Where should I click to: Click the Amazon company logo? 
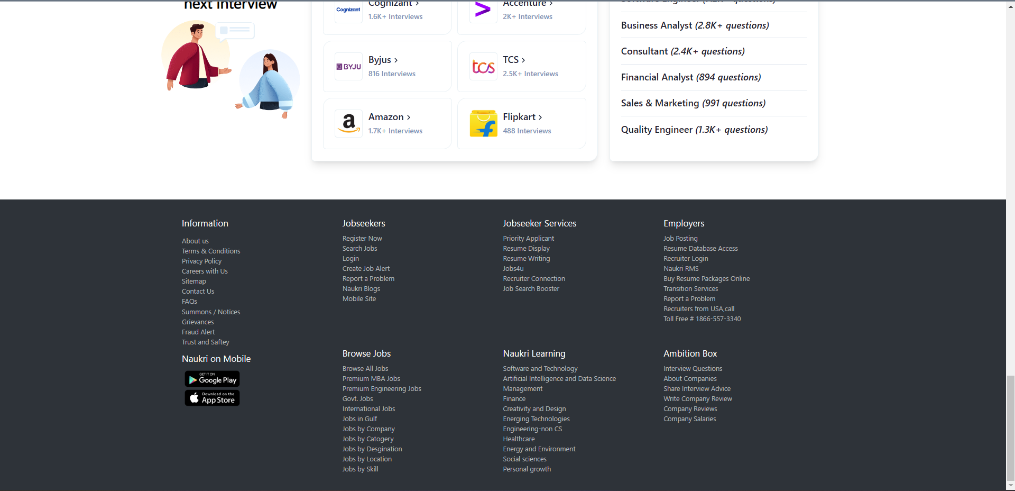348,124
